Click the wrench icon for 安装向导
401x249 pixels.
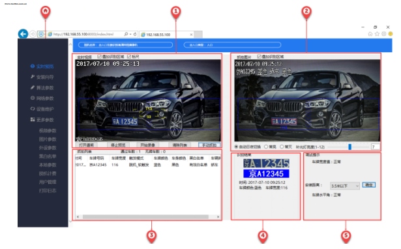(x=33, y=77)
